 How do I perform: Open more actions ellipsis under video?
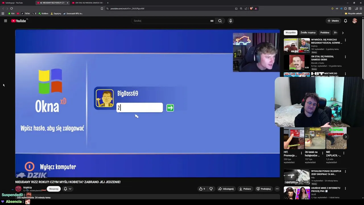pos(277,189)
